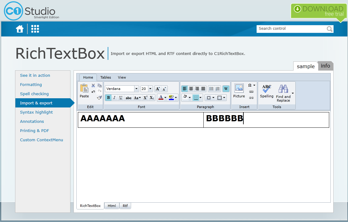
Task: Toggle the W word wrap button
Action: (226, 89)
